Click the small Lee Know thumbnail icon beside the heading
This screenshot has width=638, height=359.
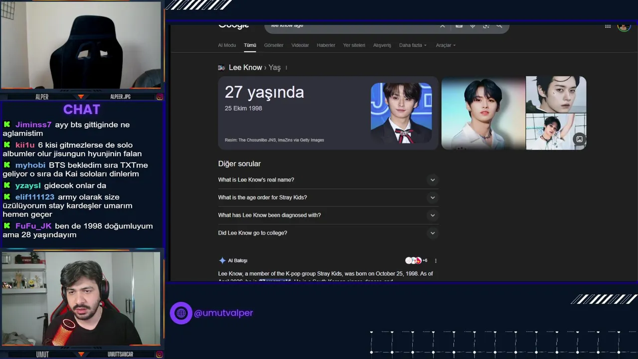click(221, 68)
